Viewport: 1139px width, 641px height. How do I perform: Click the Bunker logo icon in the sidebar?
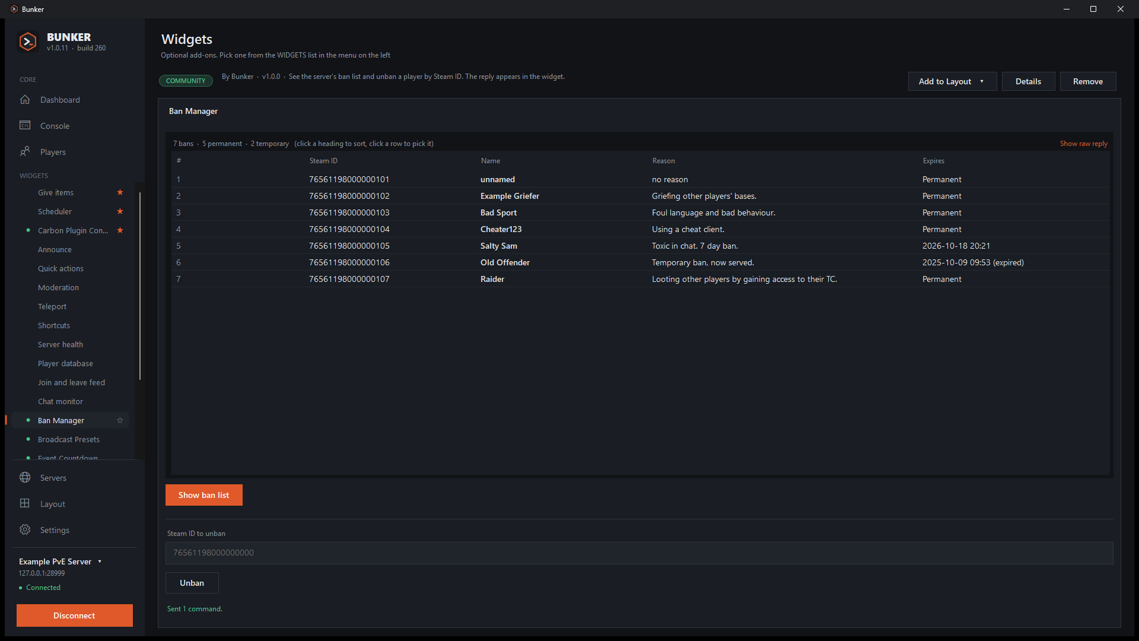[x=28, y=42]
